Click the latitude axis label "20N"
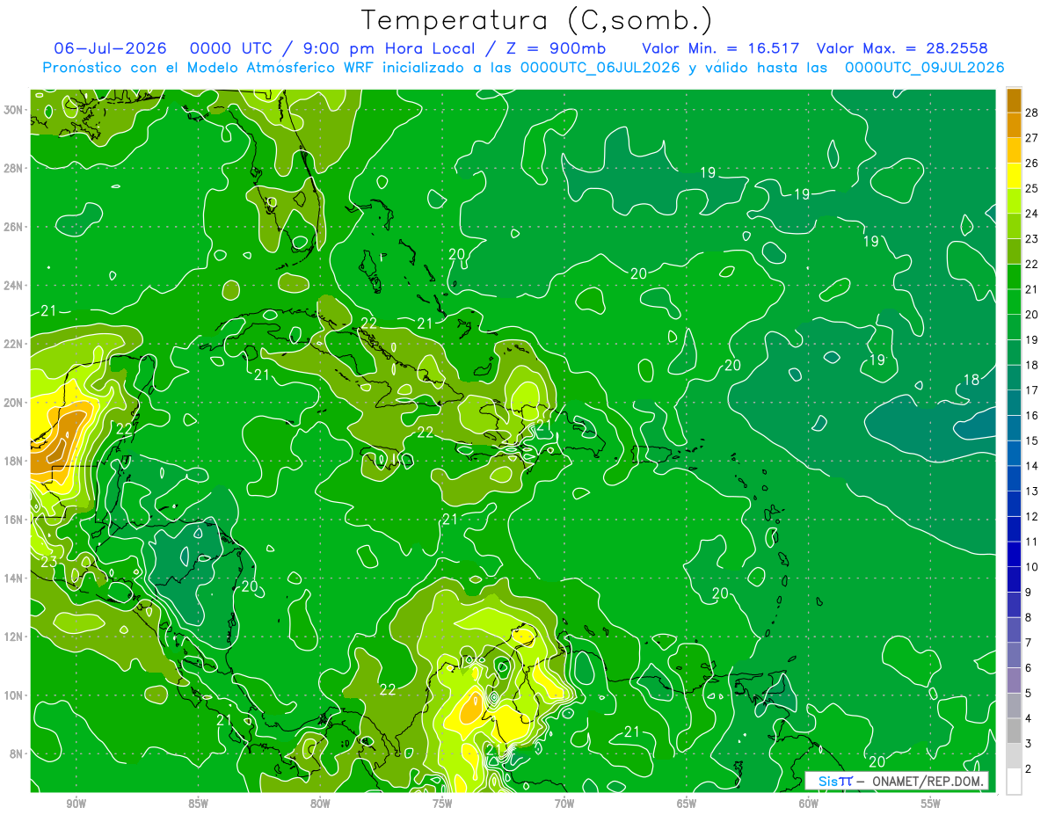Screen dimensions: 1055x815 click(15, 403)
